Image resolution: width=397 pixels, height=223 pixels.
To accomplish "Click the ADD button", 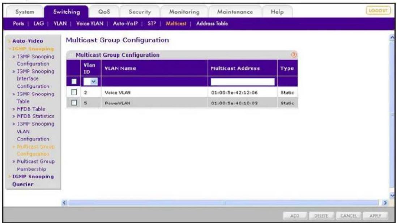I will pos(295,216).
